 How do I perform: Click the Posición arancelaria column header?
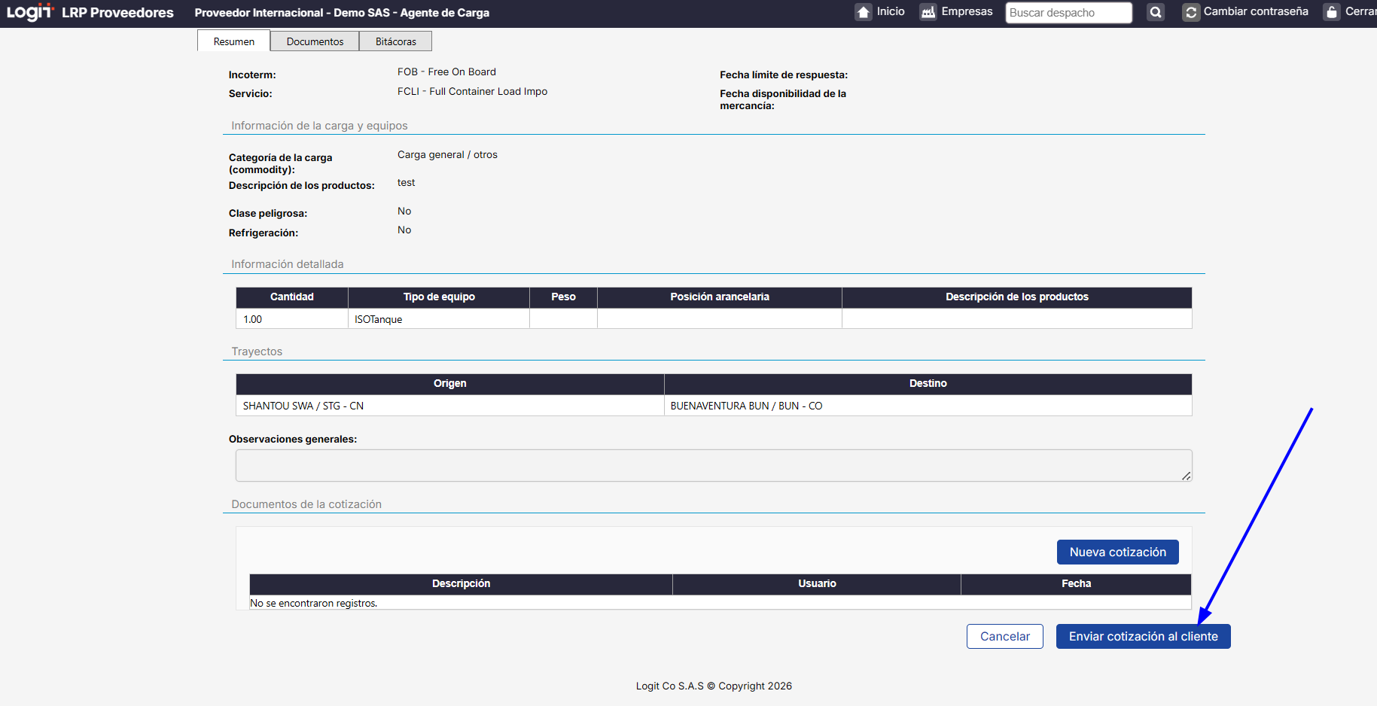[x=720, y=297]
